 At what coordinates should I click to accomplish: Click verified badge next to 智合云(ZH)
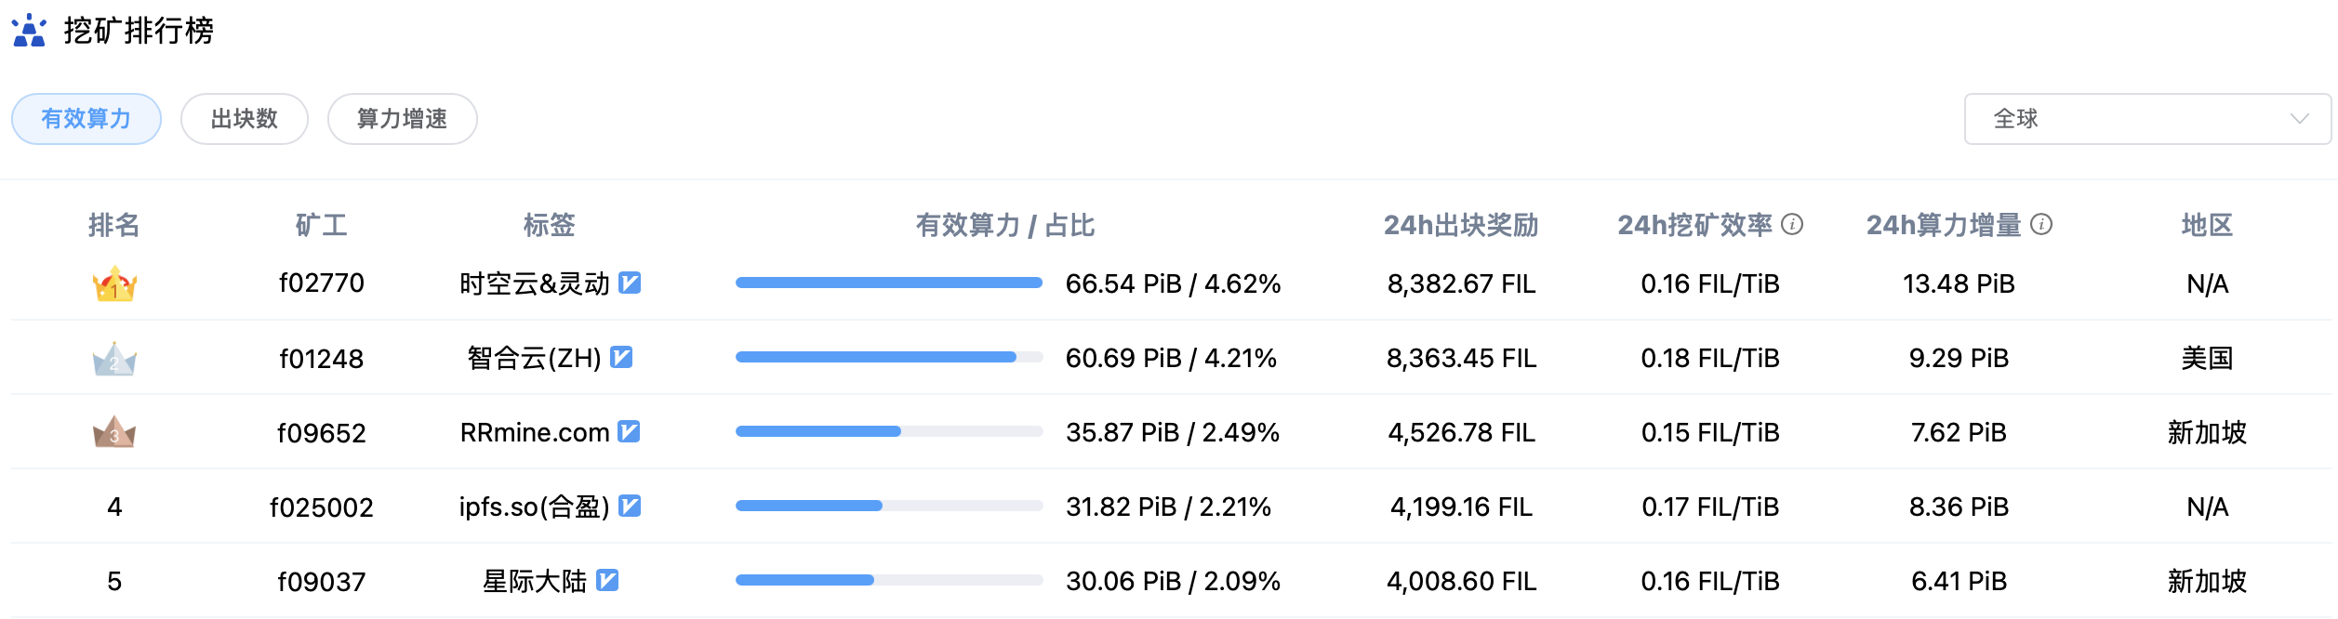(x=621, y=357)
